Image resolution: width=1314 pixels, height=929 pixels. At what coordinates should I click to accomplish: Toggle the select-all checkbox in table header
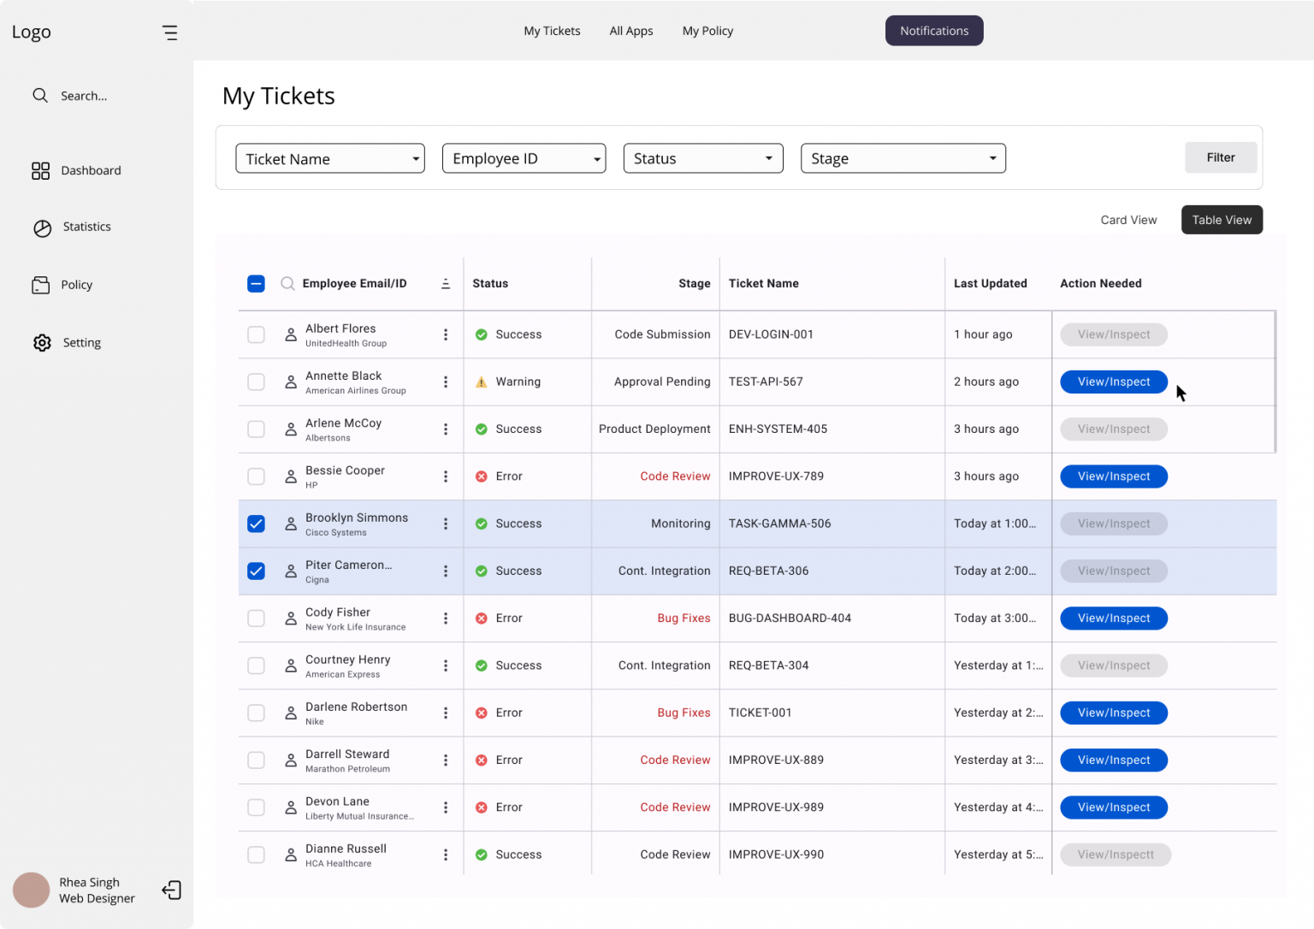tap(256, 284)
